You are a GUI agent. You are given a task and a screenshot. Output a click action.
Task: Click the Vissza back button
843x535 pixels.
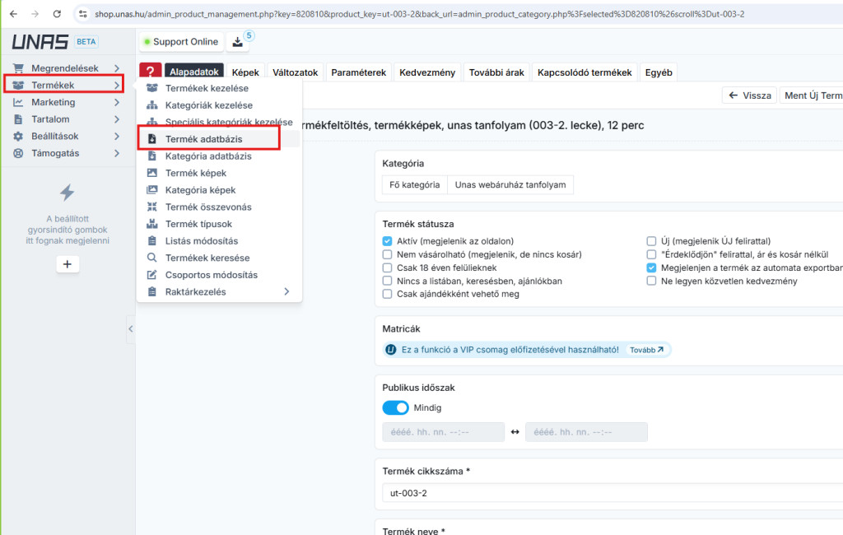749,95
